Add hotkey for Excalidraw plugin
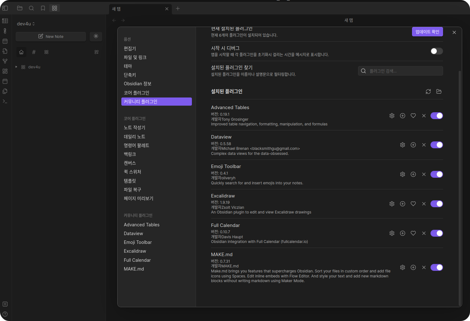The image size is (470, 321). [403, 204]
